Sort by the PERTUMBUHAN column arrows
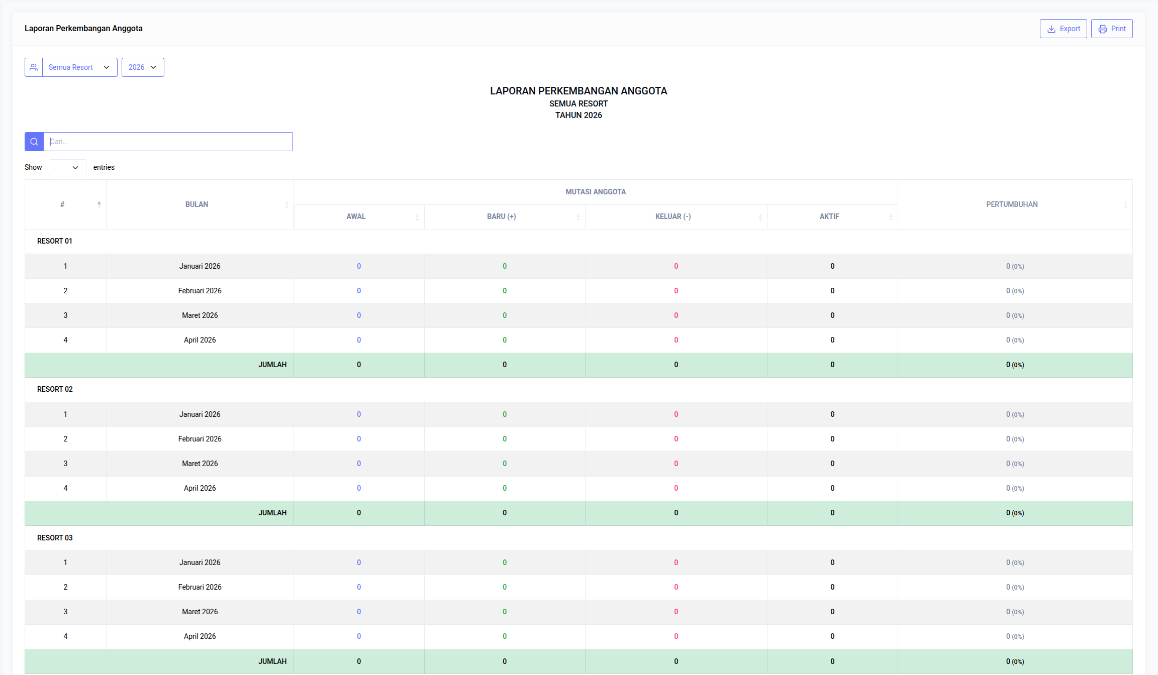The height and width of the screenshot is (675, 1158). pos(1125,205)
